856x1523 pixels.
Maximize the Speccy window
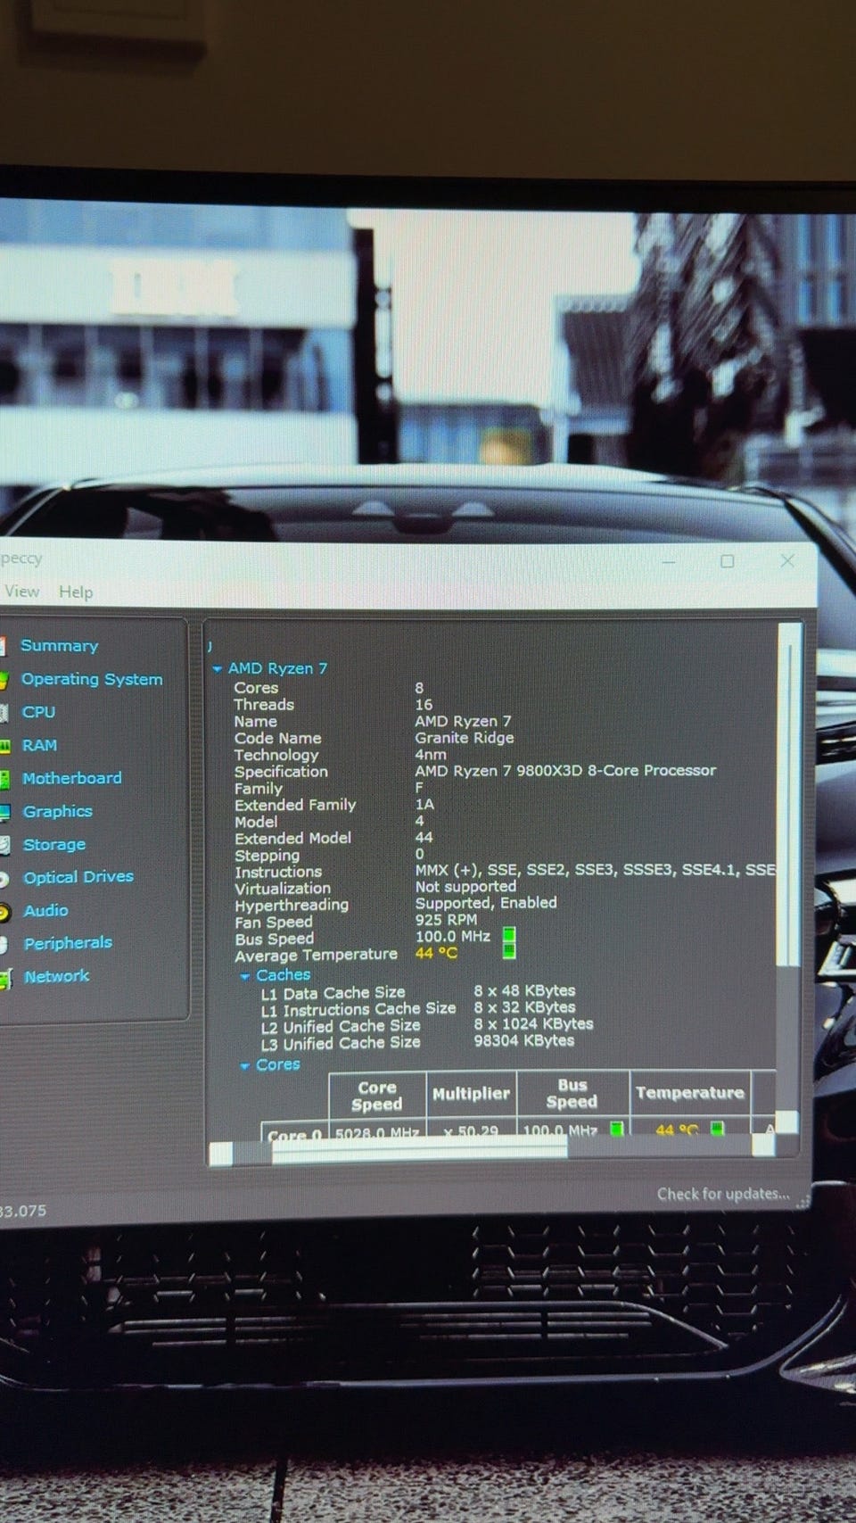728,561
